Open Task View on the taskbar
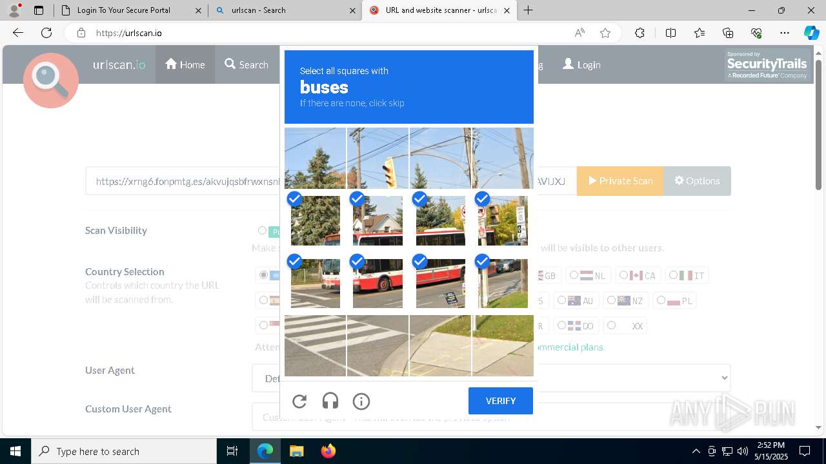826x464 pixels. point(232,451)
